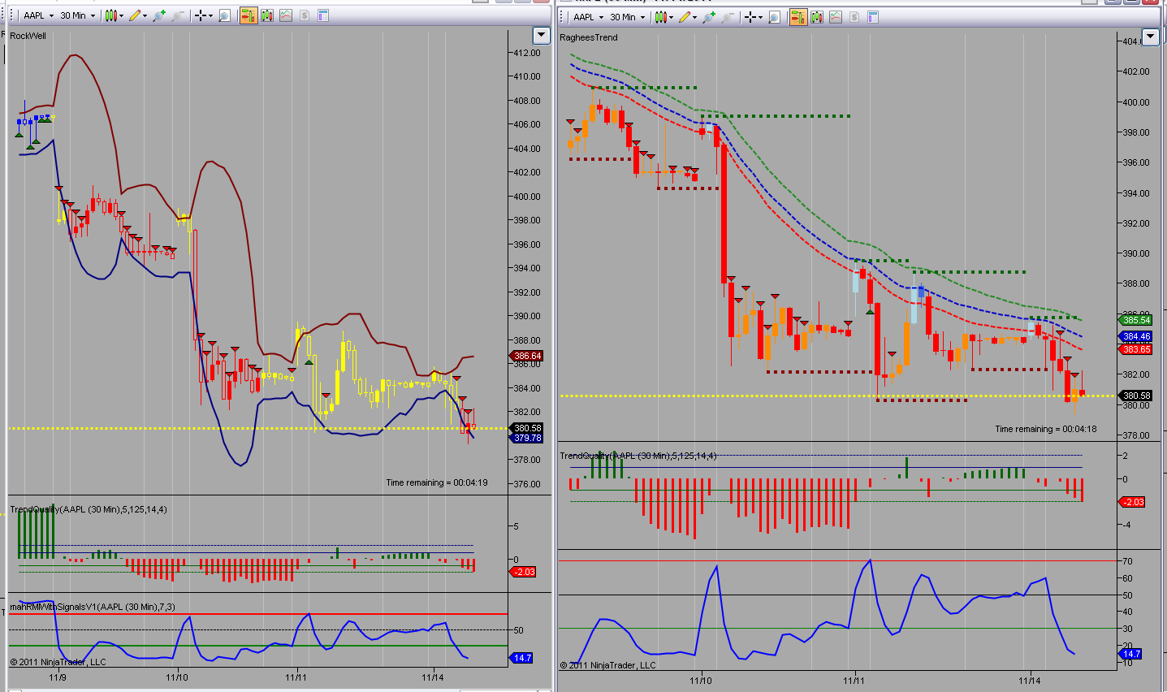Screen dimensions: 1167x692
Task: Click Zoom In icon in RagheesTrend chart toolbar
Action: pos(710,17)
